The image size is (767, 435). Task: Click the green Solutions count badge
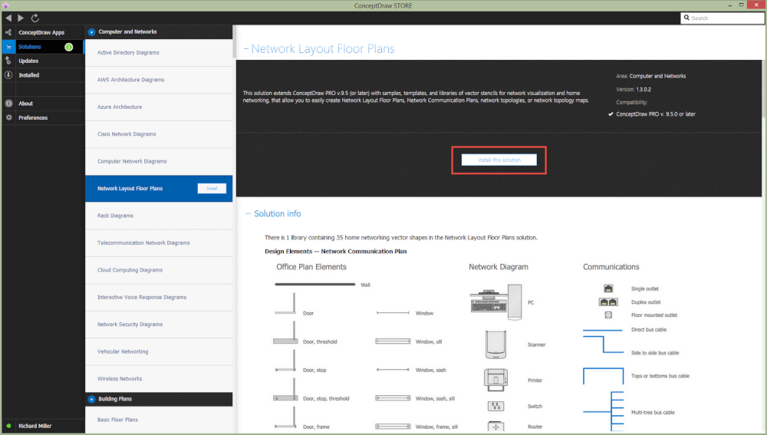(69, 47)
